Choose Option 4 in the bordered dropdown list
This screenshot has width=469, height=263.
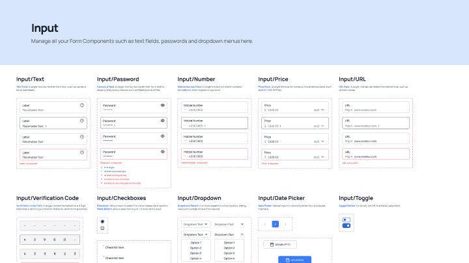(x=196, y=258)
